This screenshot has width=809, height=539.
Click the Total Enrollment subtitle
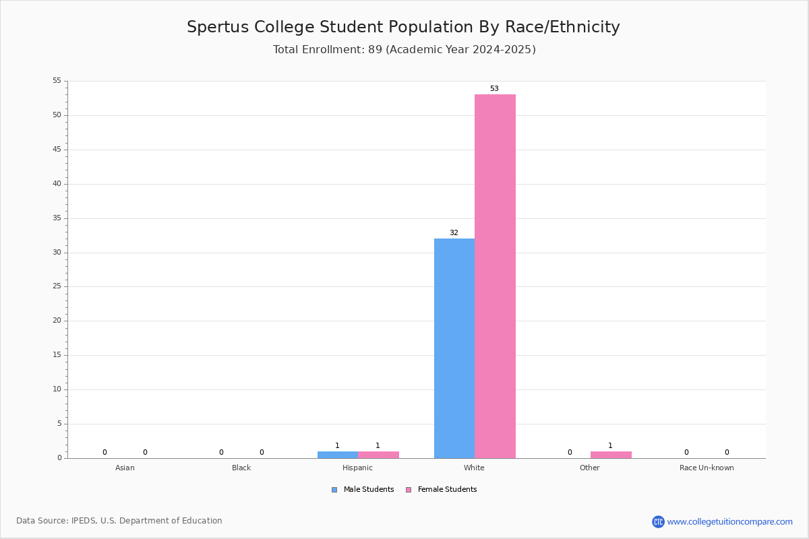click(404, 50)
